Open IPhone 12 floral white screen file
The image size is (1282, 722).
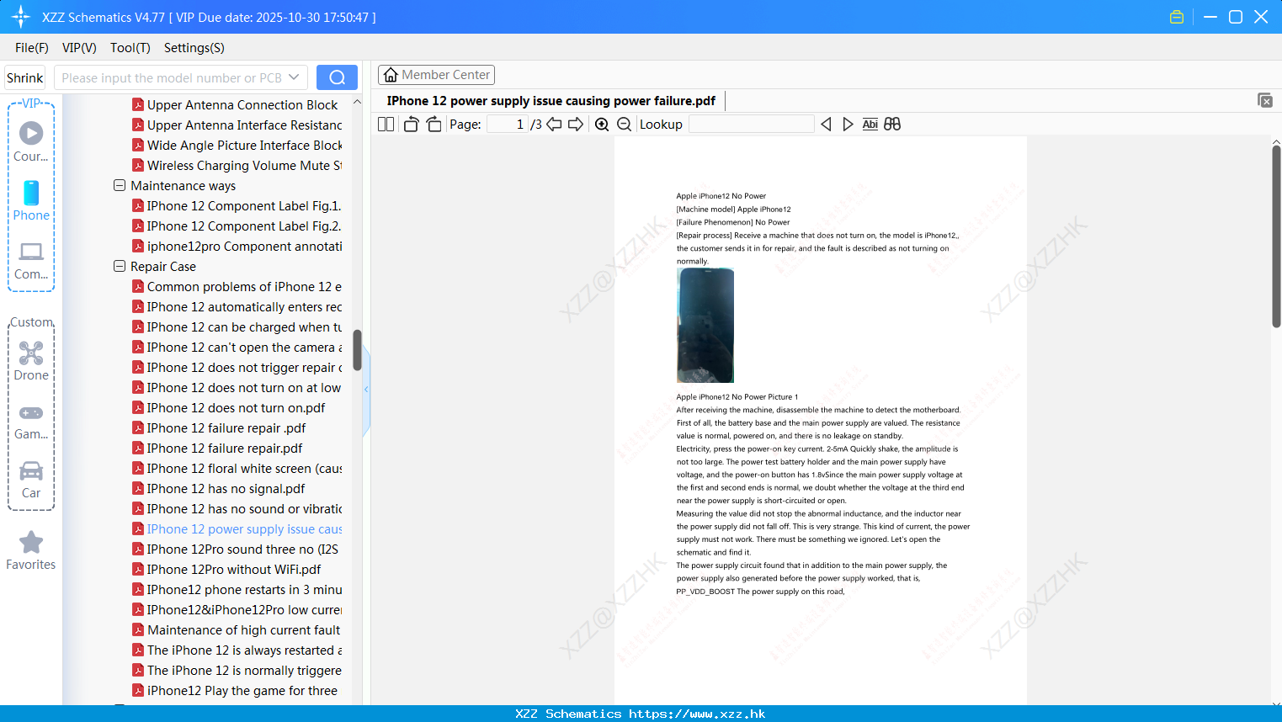(x=237, y=468)
